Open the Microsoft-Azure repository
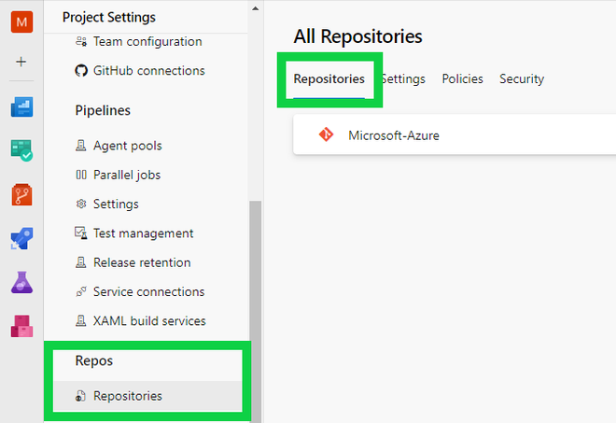 pos(393,135)
